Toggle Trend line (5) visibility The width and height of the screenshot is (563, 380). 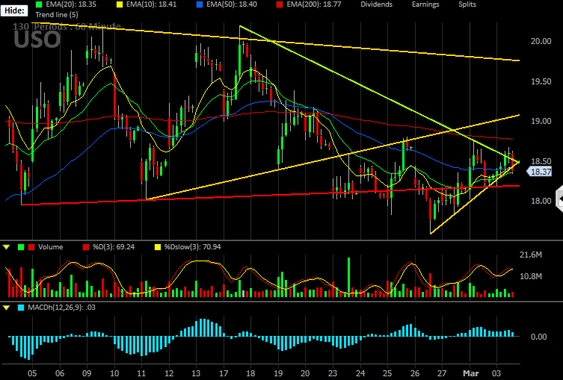[57, 15]
